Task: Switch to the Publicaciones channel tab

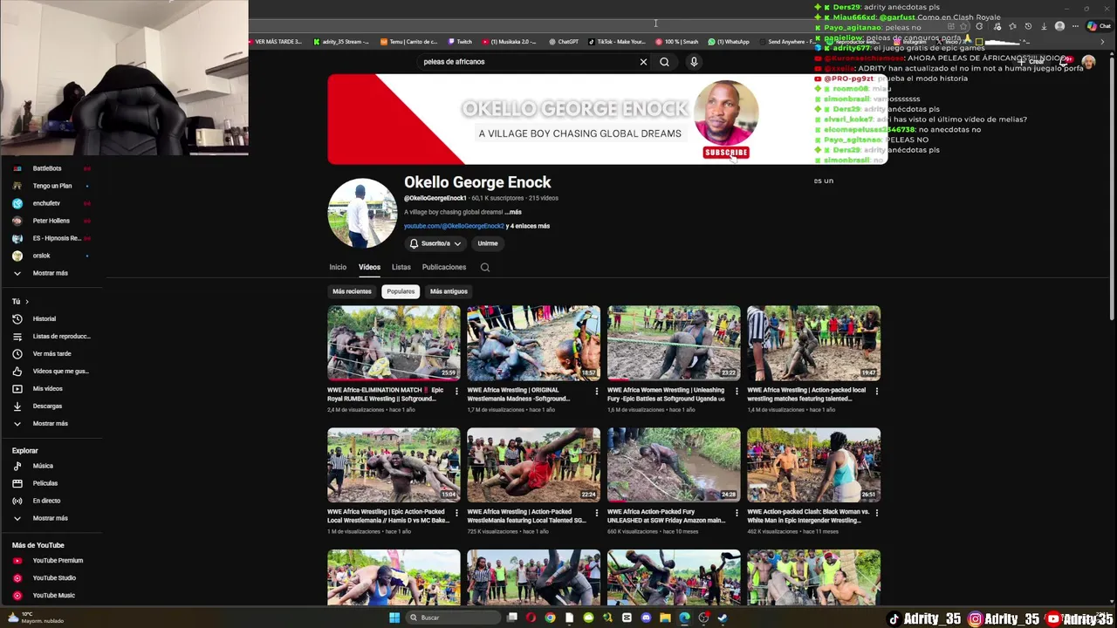Action: tap(444, 267)
